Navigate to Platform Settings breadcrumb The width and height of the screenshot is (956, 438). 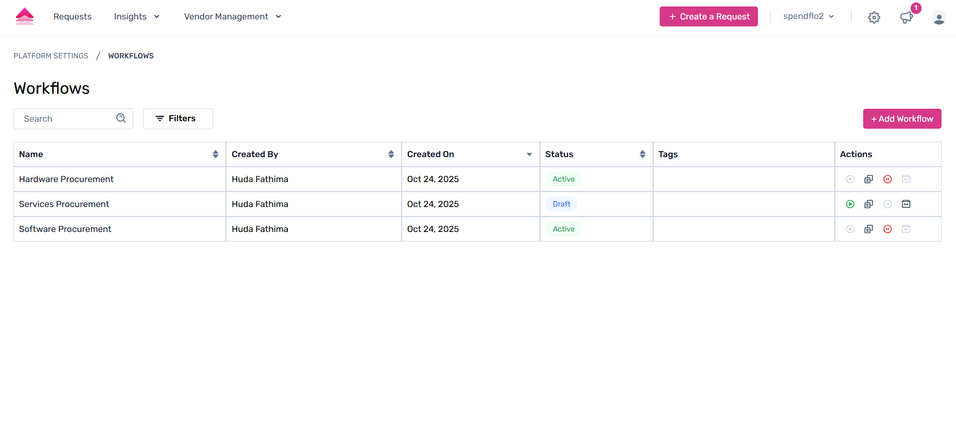pyautogui.click(x=51, y=56)
